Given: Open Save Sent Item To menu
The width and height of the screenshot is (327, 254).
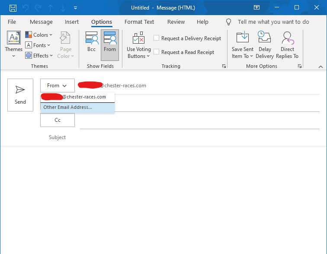Looking at the screenshot, I should coord(242,45).
